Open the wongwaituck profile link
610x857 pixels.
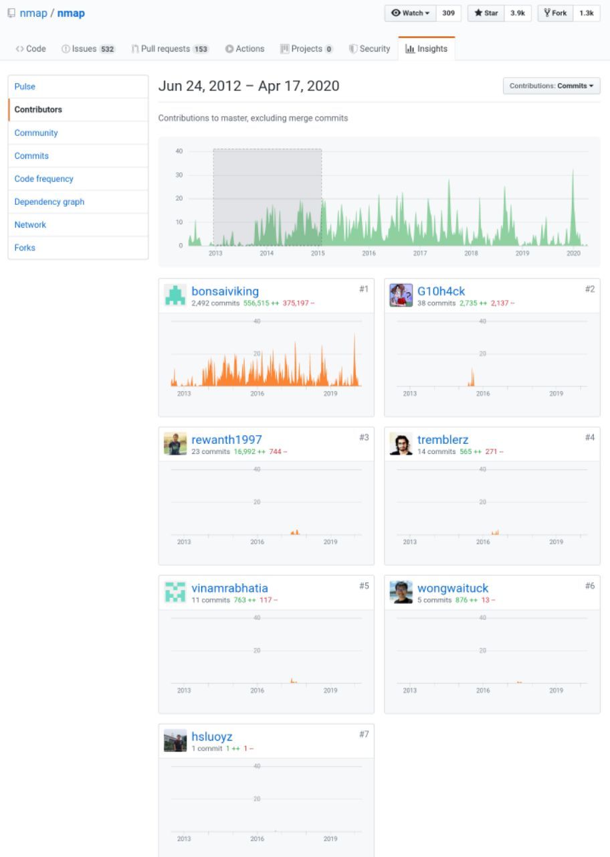click(x=453, y=588)
